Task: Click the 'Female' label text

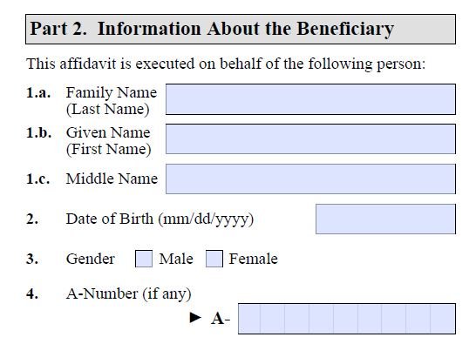Action: pyautogui.click(x=253, y=259)
